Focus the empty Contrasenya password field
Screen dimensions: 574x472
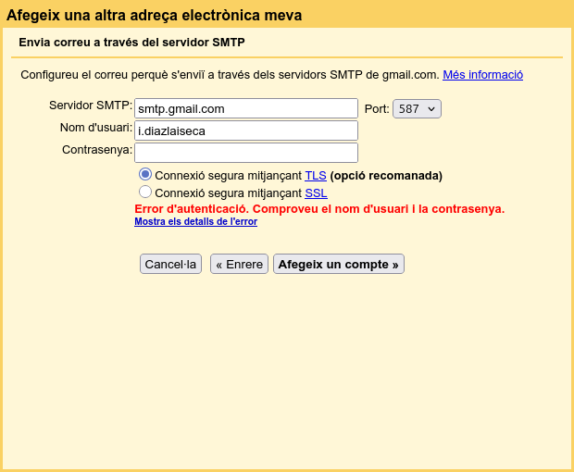[x=245, y=153]
